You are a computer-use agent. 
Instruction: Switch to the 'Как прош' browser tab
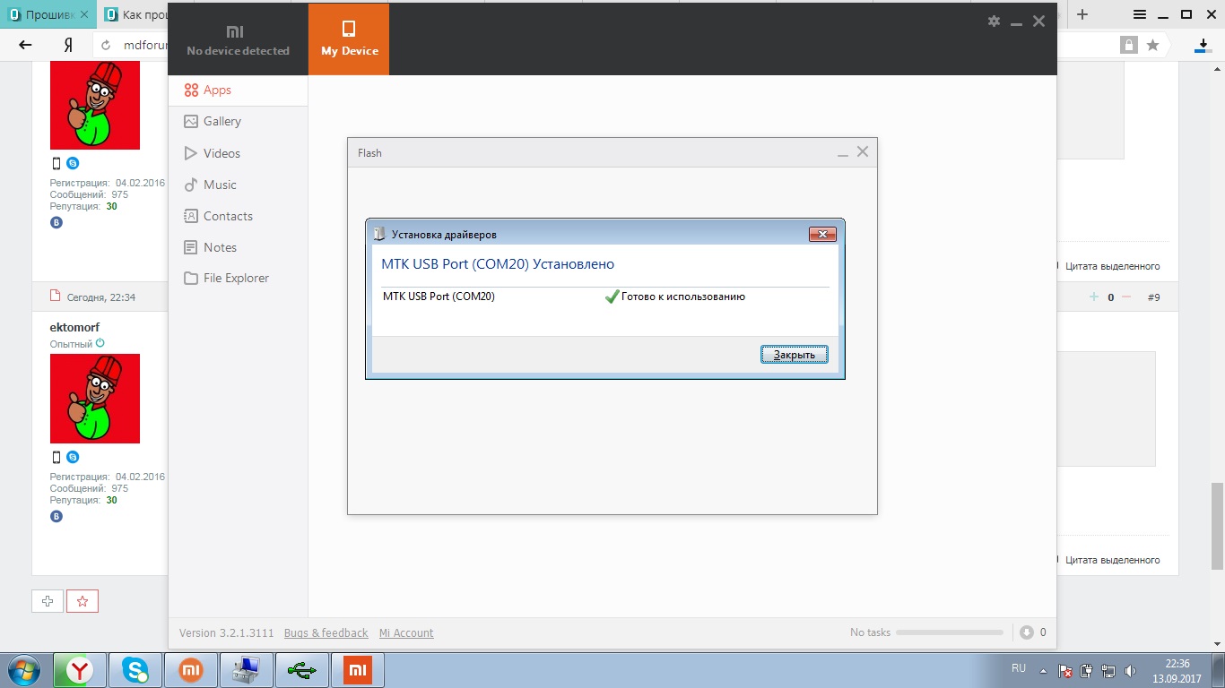[135, 14]
